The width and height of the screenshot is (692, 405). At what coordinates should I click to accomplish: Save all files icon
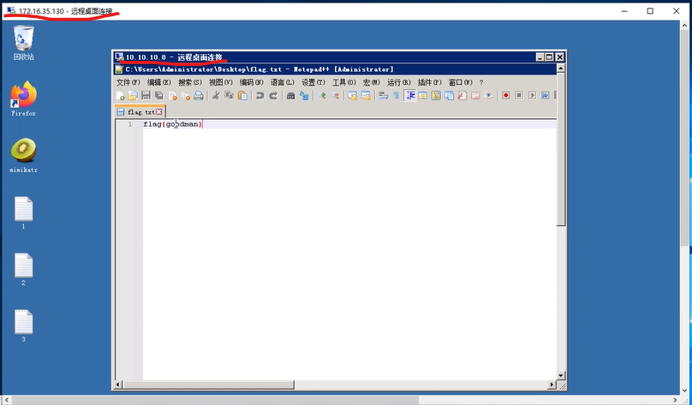[159, 95]
